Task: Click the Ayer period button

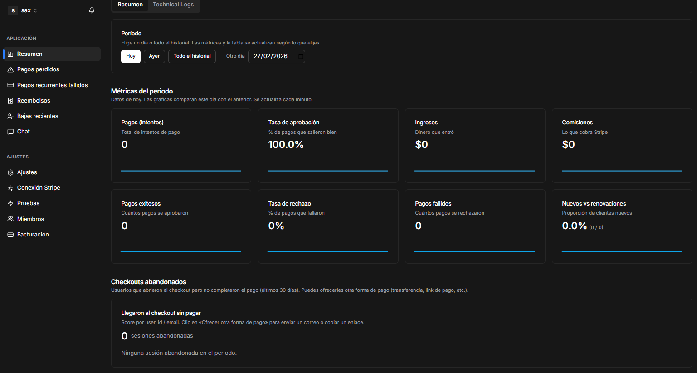Action: 154,56
